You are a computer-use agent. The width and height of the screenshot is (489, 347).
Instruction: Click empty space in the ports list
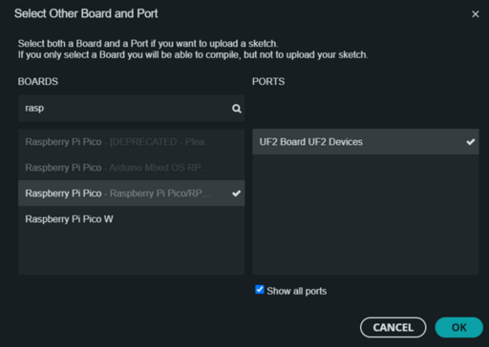tap(366, 214)
